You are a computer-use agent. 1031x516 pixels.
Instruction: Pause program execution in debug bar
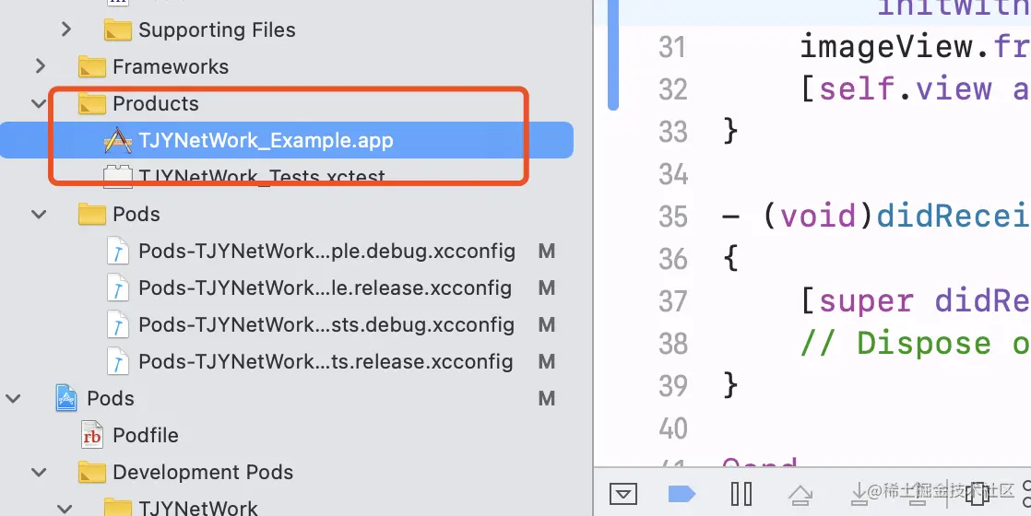pyautogui.click(x=741, y=495)
